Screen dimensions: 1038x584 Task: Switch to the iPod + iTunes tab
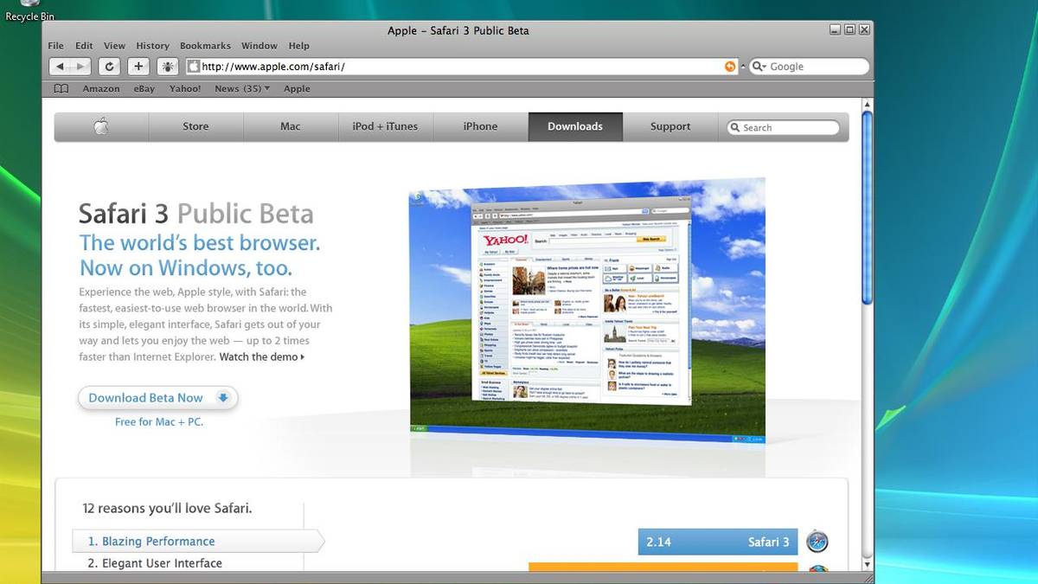[x=385, y=126]
